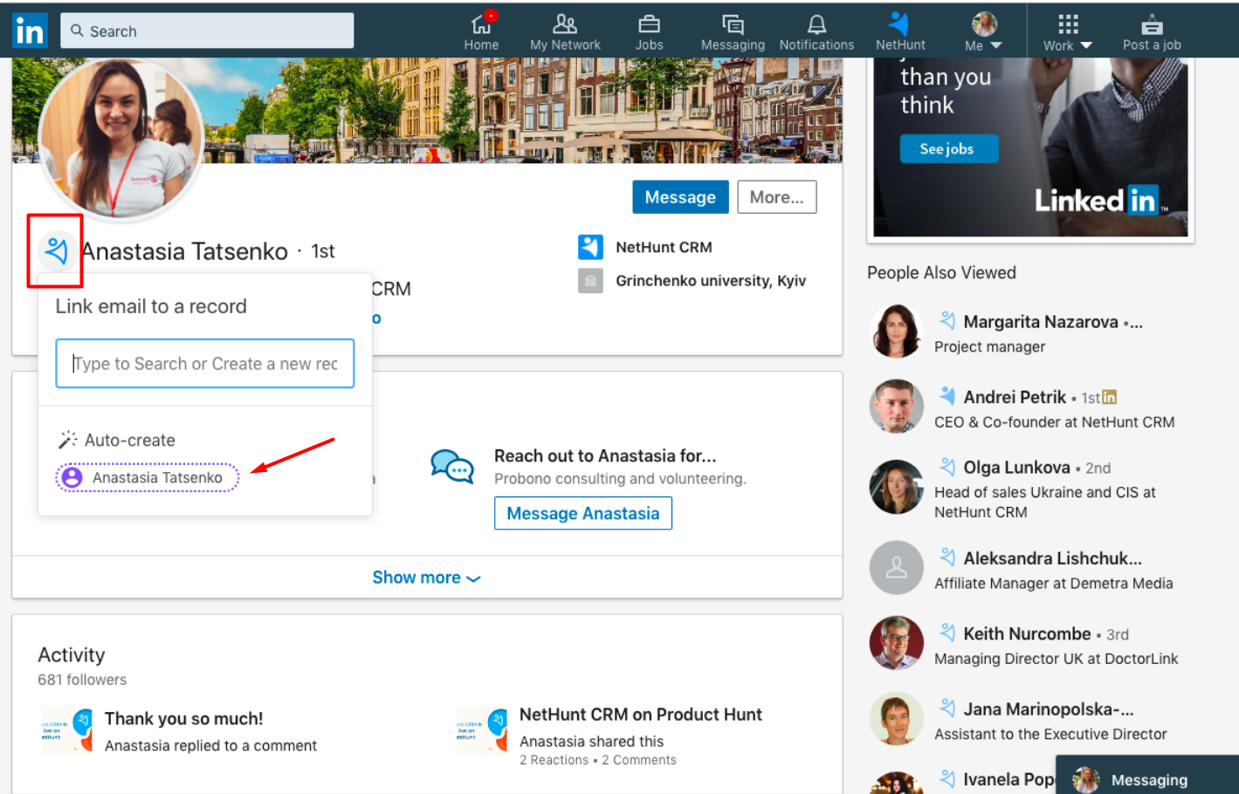The height and width of the screenshot is (794, 1239).
Task: Expand the Work apps dropdown
Action: point(1068,31)
